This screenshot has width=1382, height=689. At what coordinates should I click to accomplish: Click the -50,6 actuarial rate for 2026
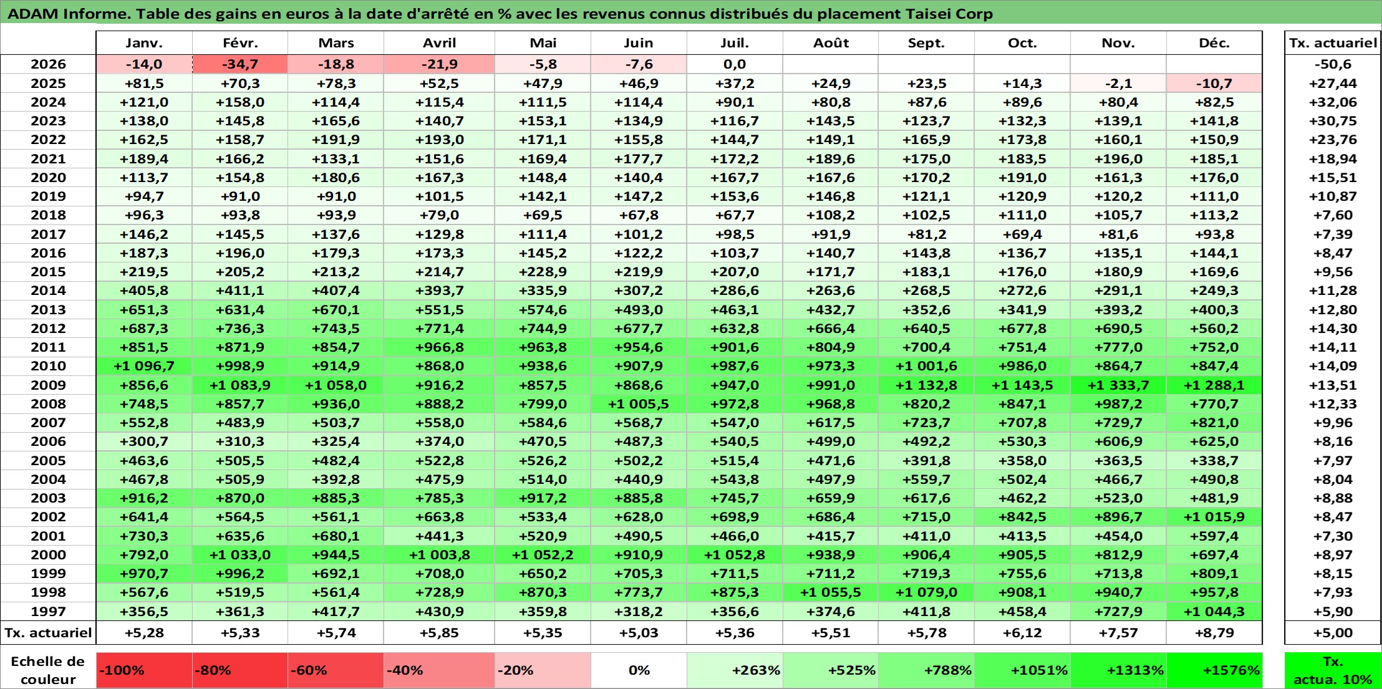1333,64
